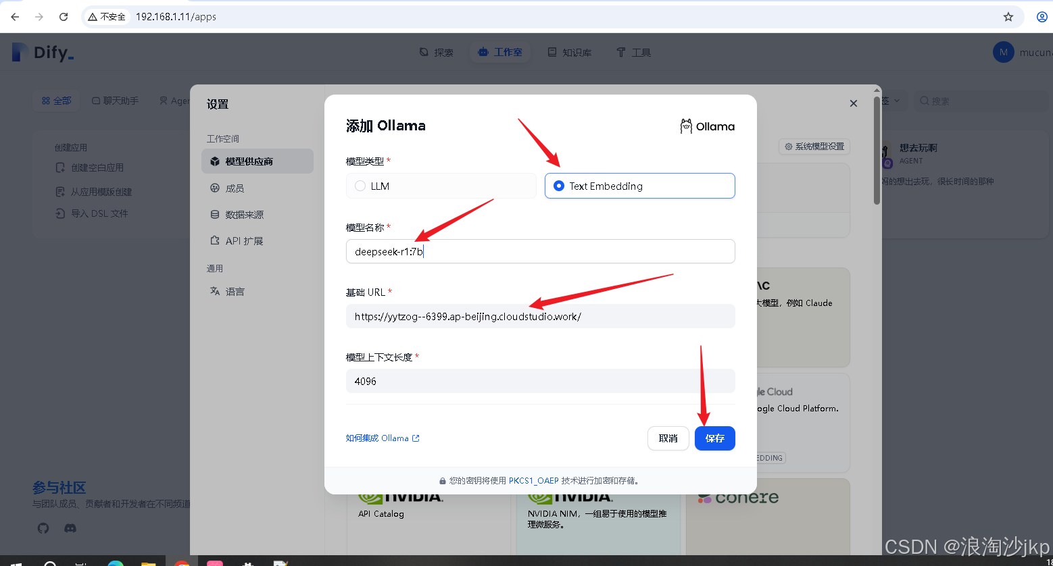This screenshot has height=566, width=1053.
Task: Open the Discord community icon
Action: (x=70, y=528)
